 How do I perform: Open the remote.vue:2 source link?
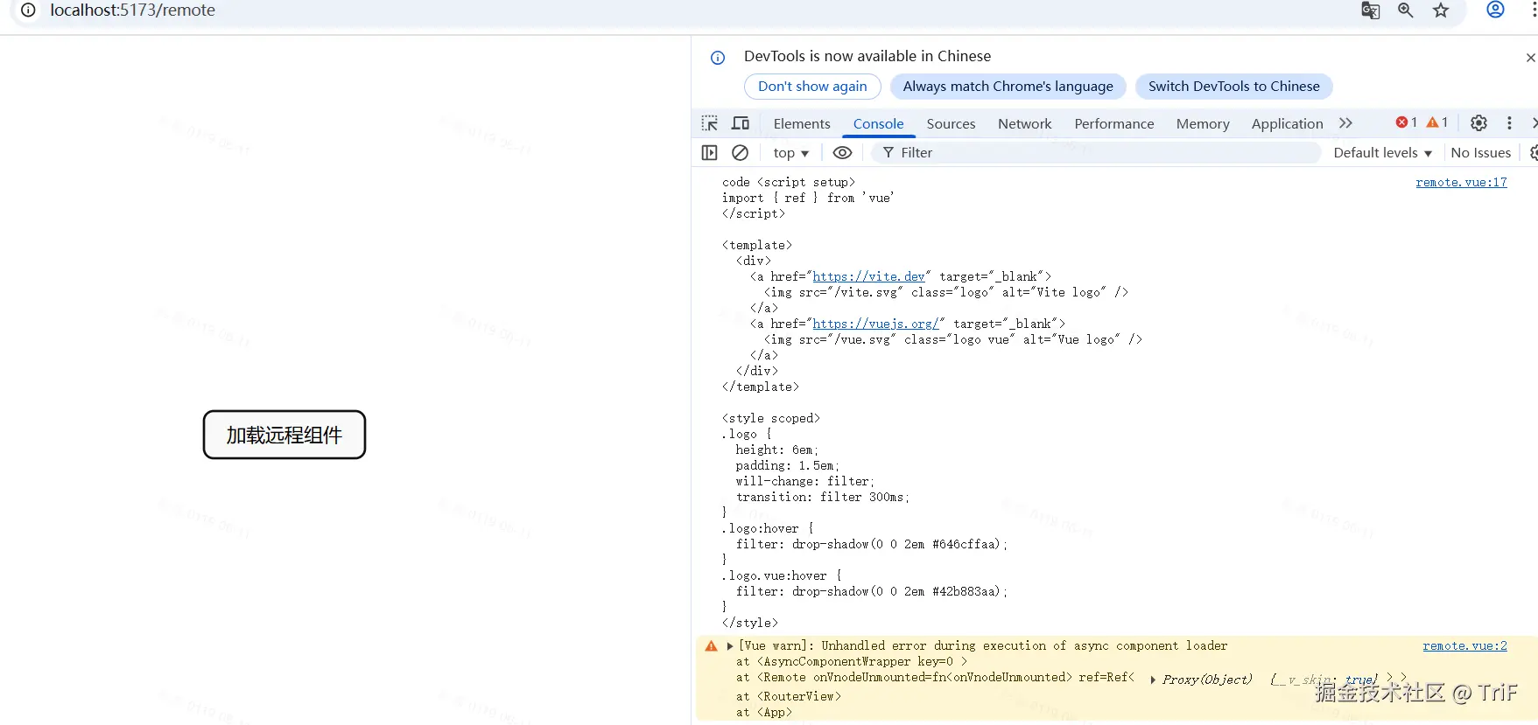[x=1464, y=645]
